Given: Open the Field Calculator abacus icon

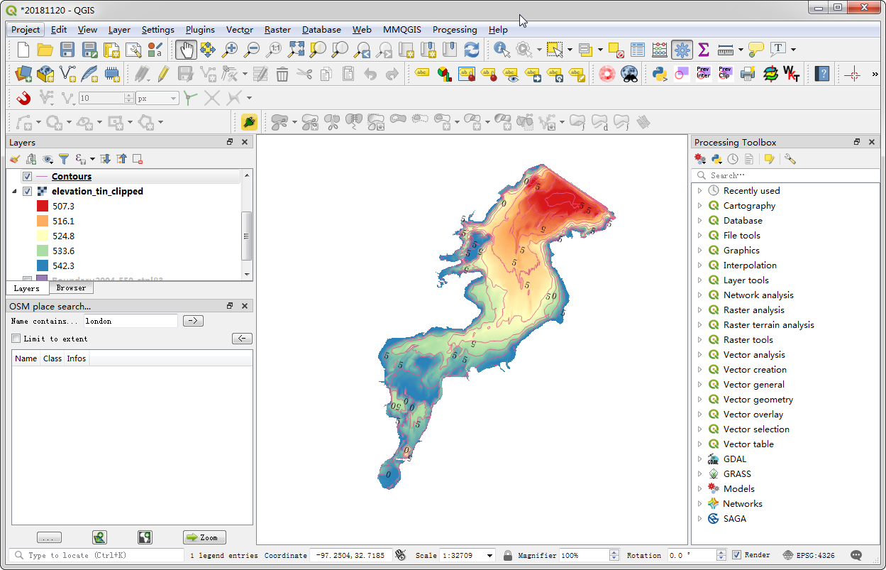Looking at the screenshot, I should pyautogui.click(x=660, y=49).
